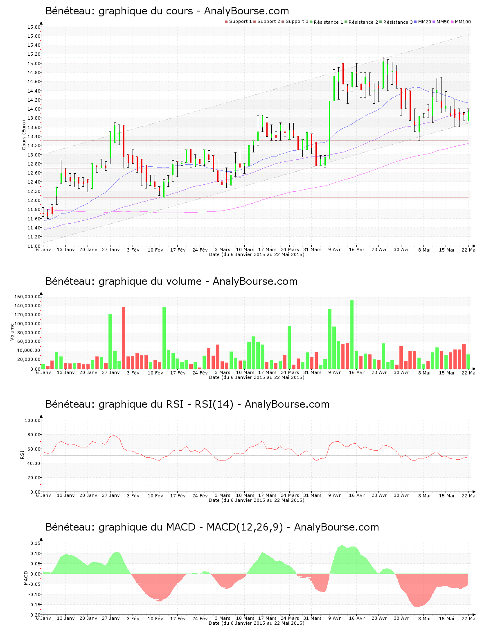Click the 'RSI' vertical axis label
The image size is (491, 635).
tap(22, 454)
